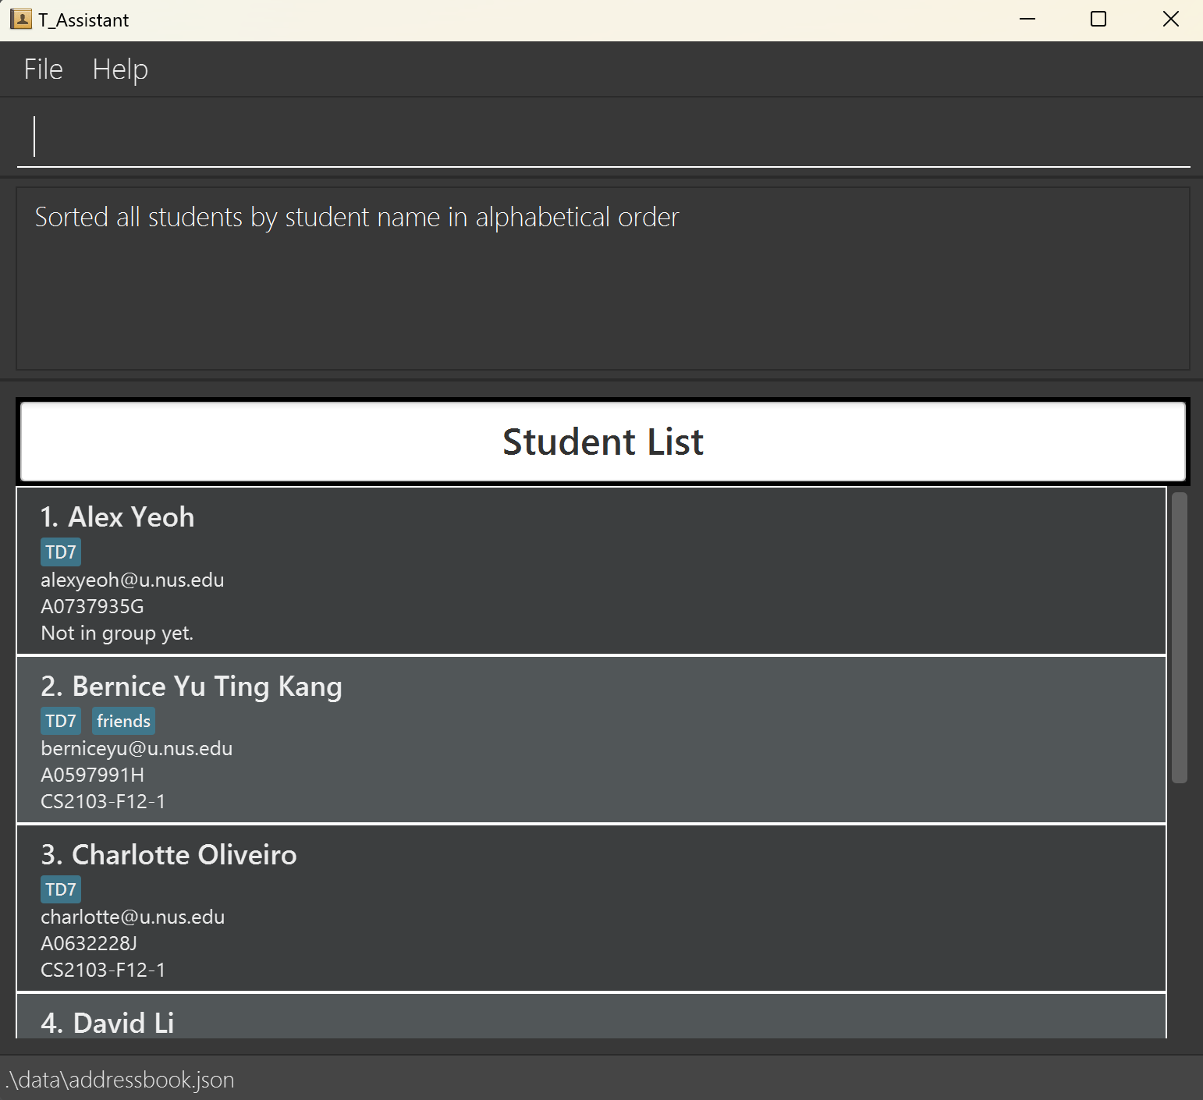The image size is (1203, 1100).
Task: Click the T_Assistant app icon in title bar
Action: [x=21, y=20]
